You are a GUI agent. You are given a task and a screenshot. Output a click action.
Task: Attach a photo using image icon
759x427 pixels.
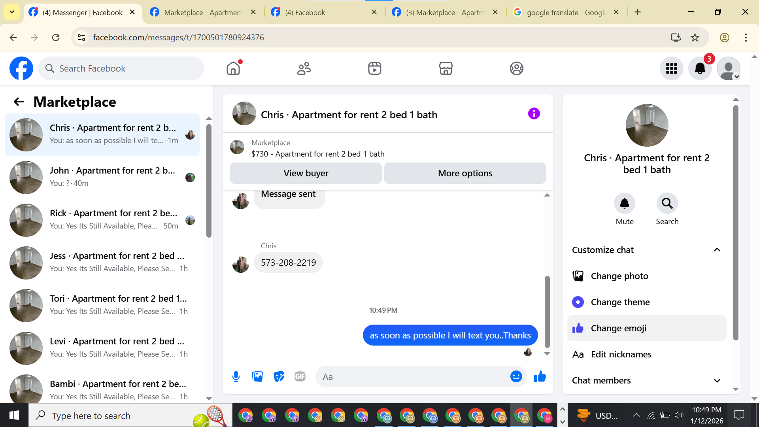pyautogui.click(x=257, y=376)
